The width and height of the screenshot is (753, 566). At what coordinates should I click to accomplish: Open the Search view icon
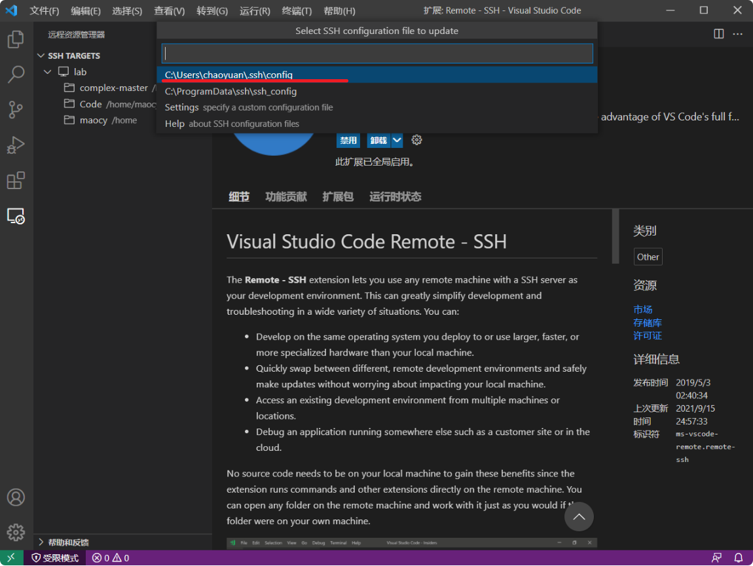pyautogui.click(x=16, y=75)
